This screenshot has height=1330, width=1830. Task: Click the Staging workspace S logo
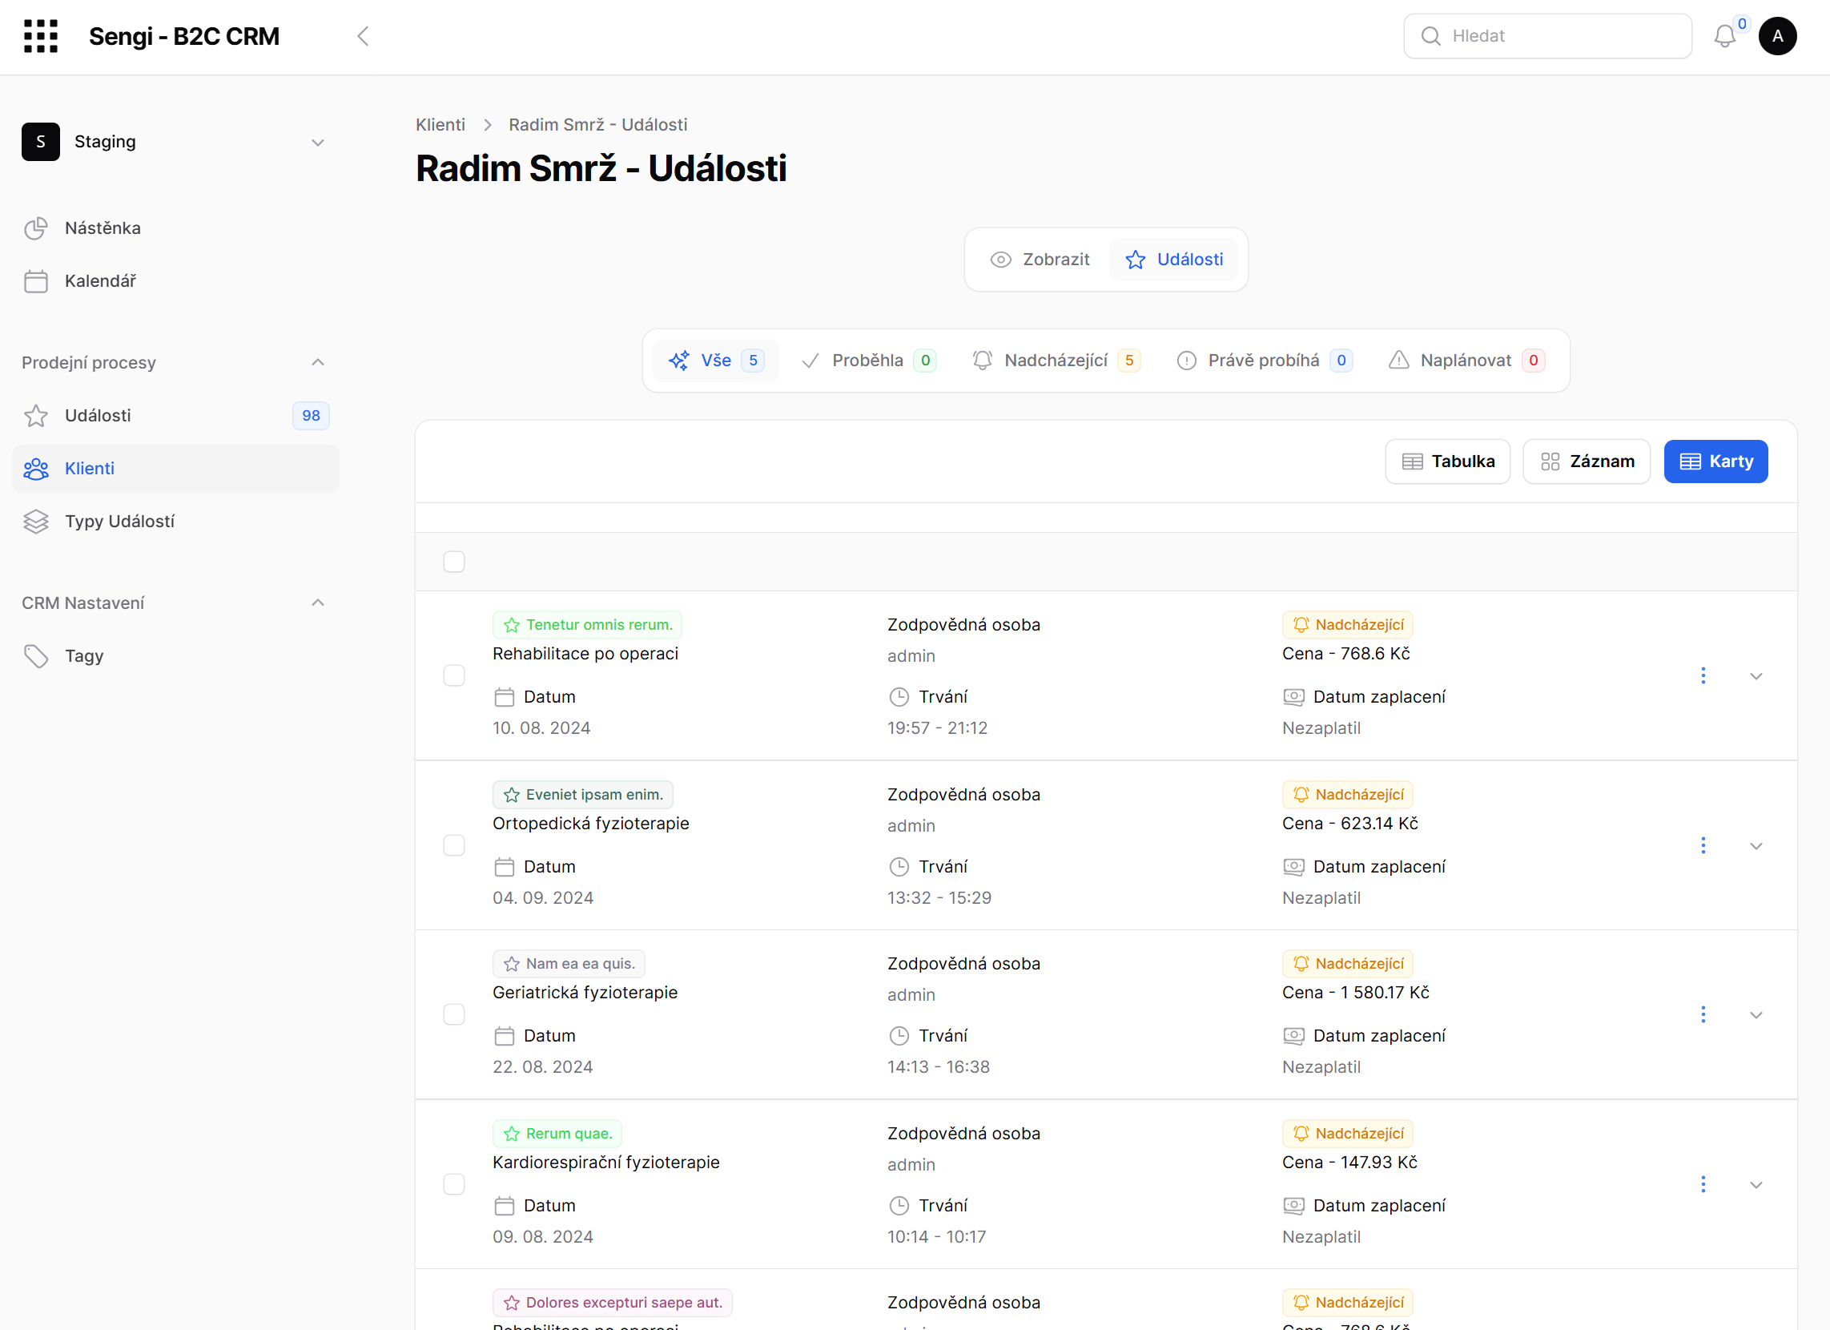[x=40, y=142]
